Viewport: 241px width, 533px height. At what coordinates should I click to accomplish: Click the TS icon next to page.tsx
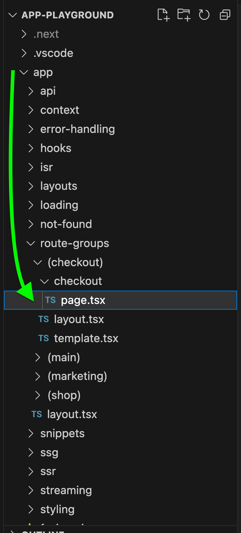click(50, 300)
